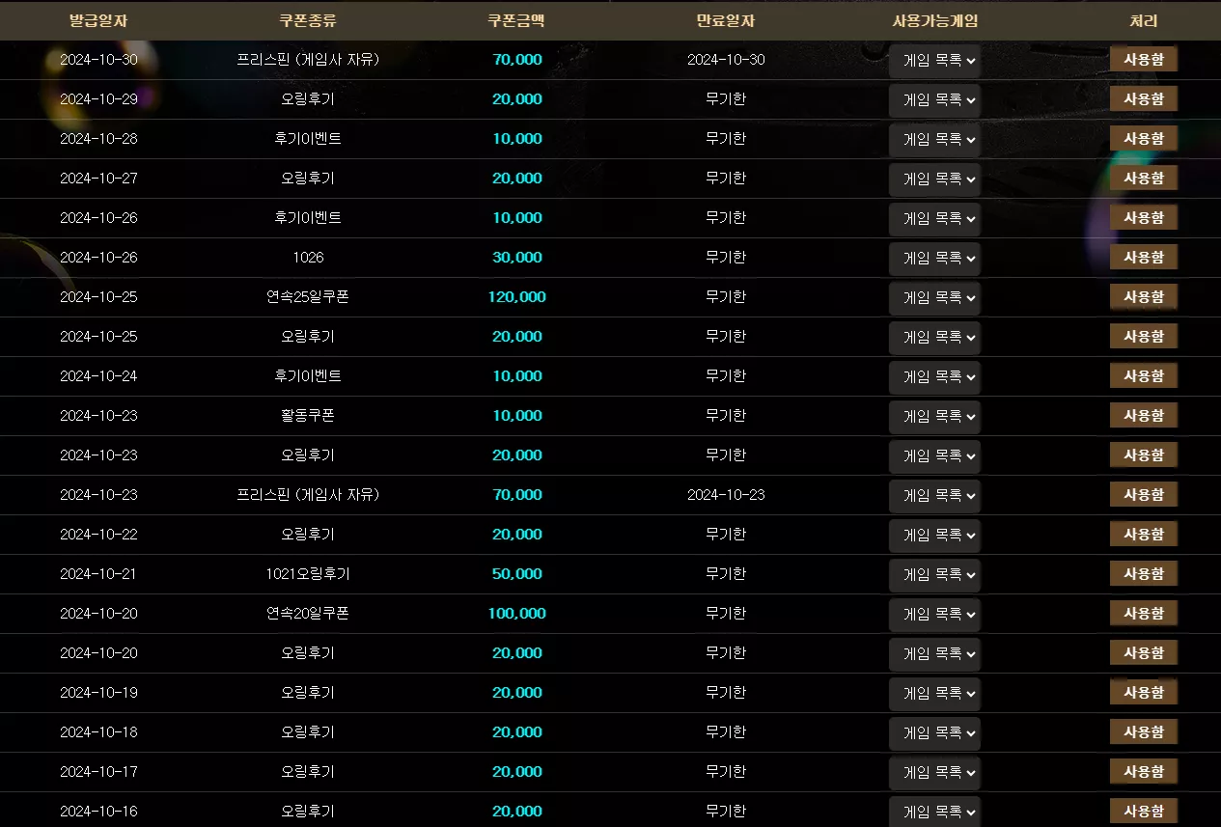Open game list dropdown for 2024-10-16 row
This screenshot has height=827, width=1221.
coord(934,812)
